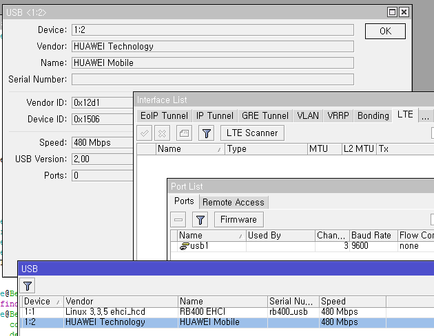Screen dimensions: 434x336
Task: Click the disable cross icon in Interface List
Action: [x=162, y=133]
